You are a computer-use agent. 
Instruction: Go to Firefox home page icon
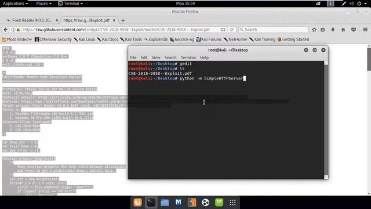[x=343, y=30]
